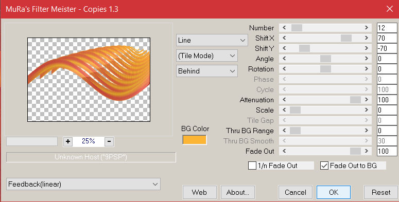This screenshot has width=399, height=202.
Task: Click the Shift Y slider thumb
Action: [x=304, y=48]
